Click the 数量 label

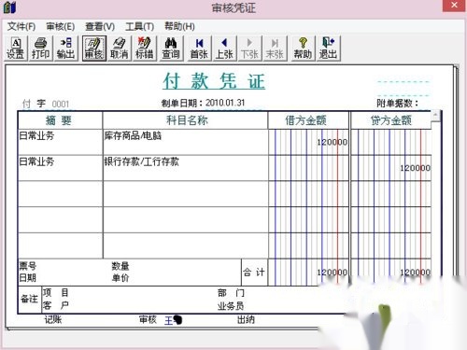click(x=120, y=266)
